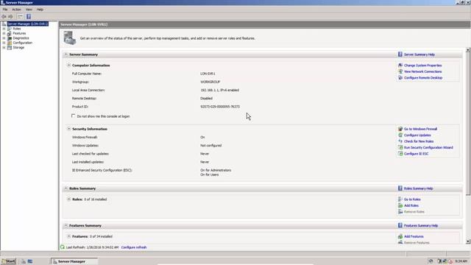Click the Configure Updates icon
Viewport: 471px width, 265px height.
pos(400,135)
